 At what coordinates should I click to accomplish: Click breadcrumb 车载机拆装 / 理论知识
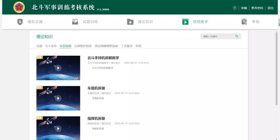[x=99, y=93]
